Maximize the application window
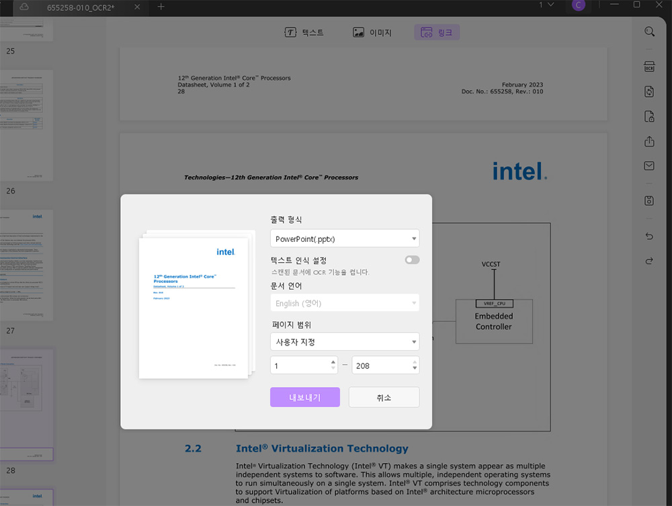Viewport: 672px width, 506px height. (x=637, y=5)
